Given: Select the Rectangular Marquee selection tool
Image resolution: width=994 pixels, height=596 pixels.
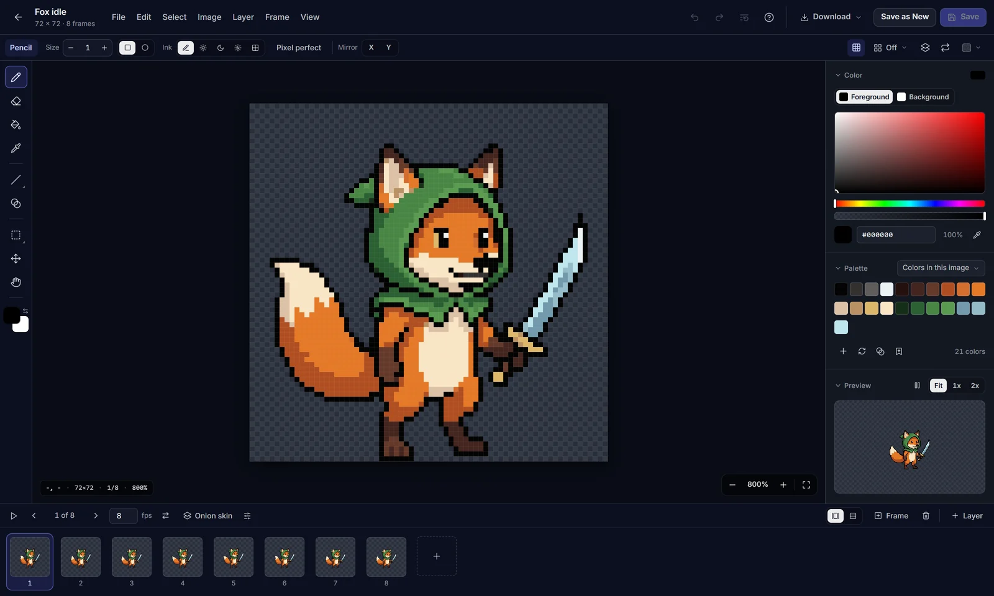Looking at the screenshot, I should [x=16, y=235].
